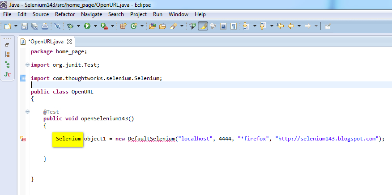The image size is (392, 195).
Task: Click the @Test annotation
Action: (51, 112)
